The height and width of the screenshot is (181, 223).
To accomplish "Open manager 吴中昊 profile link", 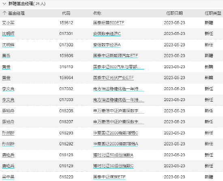I will point(8,177).
